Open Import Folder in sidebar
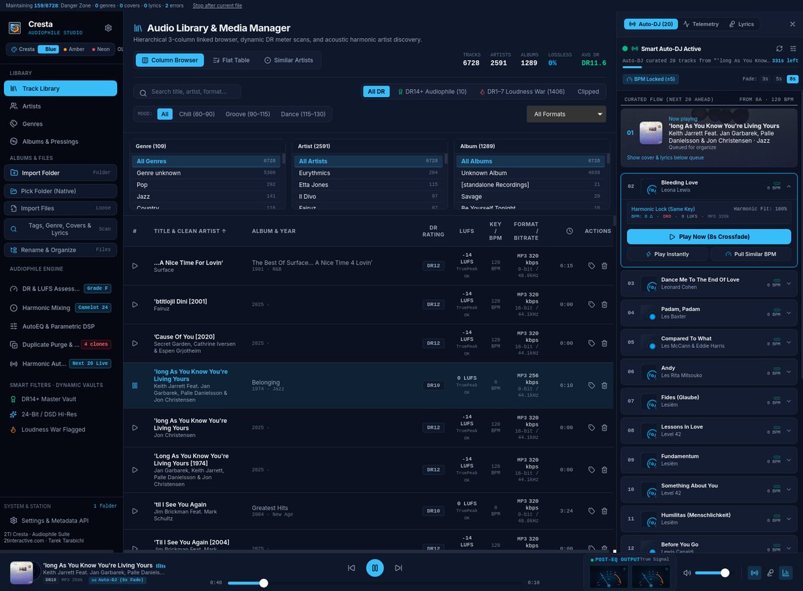This screenshot has height=591, width=803. pyautogui.click(x=60, y=173)
